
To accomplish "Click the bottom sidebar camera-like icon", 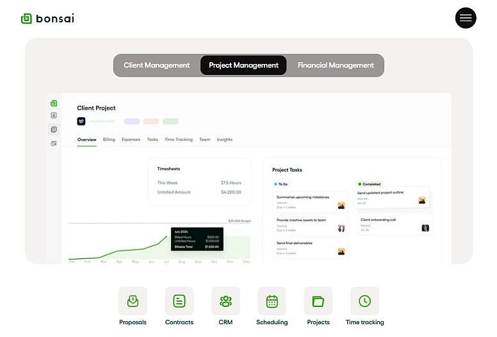I will pyautogui.click(x=54, y=144).
